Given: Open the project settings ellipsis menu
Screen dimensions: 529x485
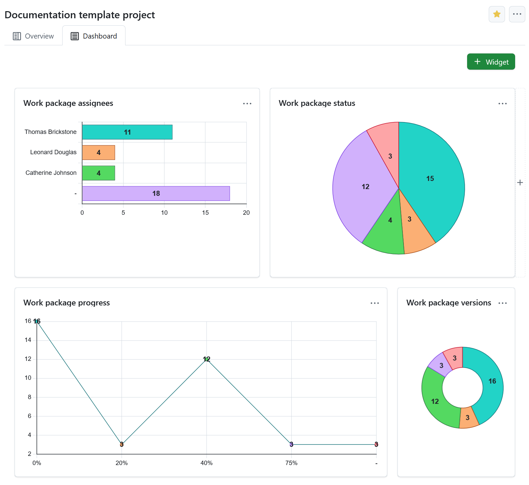Looking at the screenshot, I should coord(517,14).
